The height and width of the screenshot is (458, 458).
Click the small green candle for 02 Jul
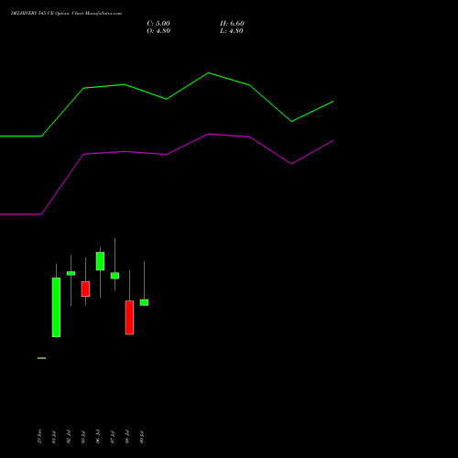tap(71, 273)
